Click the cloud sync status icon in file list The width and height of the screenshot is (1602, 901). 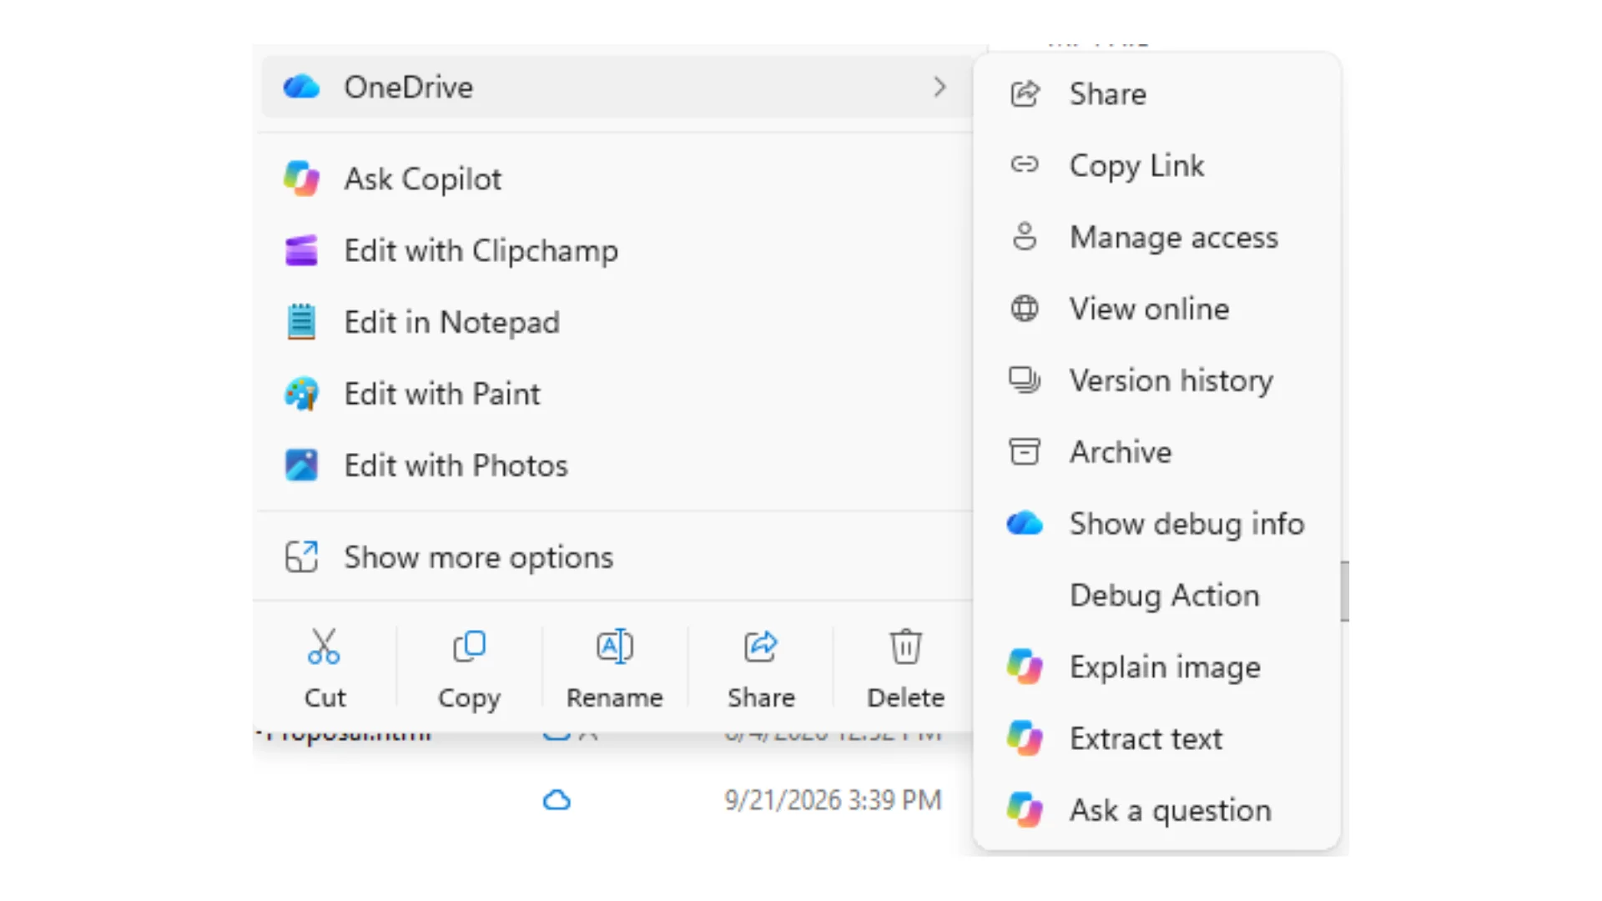tap(557, 801)
